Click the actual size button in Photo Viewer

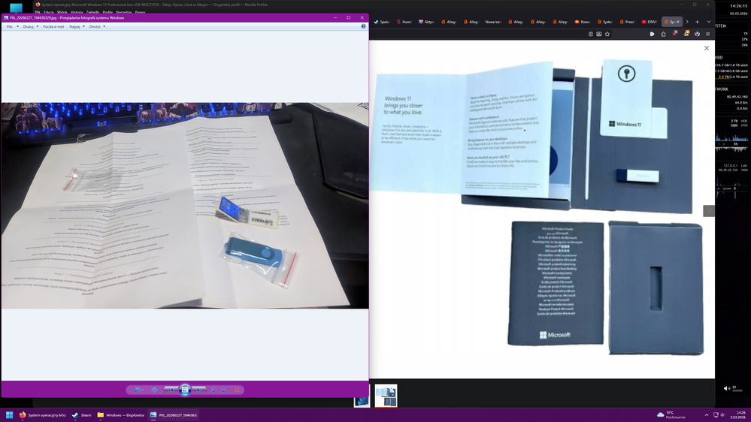click(x=154, y=390)
